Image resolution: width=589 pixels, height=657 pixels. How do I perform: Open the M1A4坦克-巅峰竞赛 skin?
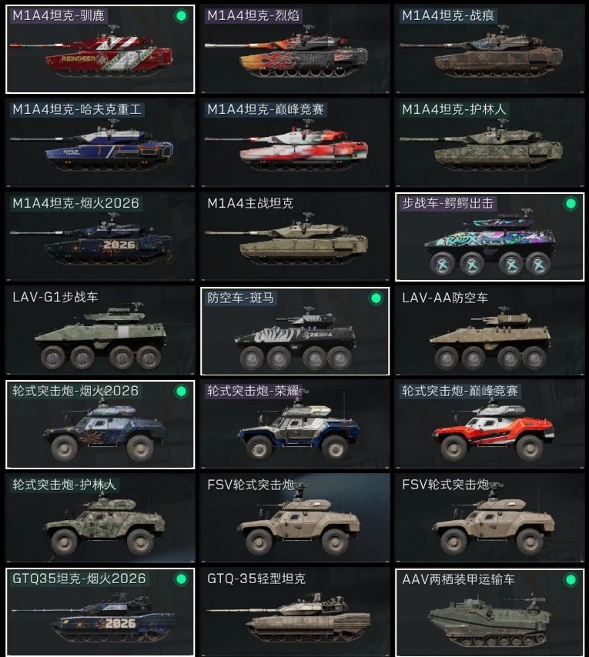point(295,143)
